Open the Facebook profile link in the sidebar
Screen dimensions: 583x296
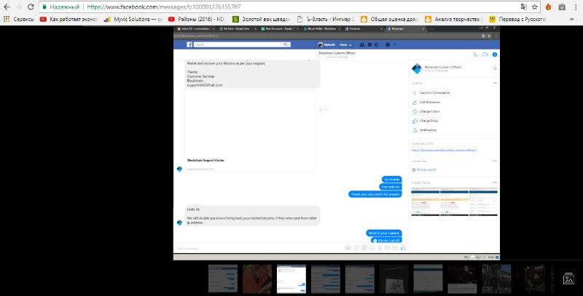coord(445,151)
